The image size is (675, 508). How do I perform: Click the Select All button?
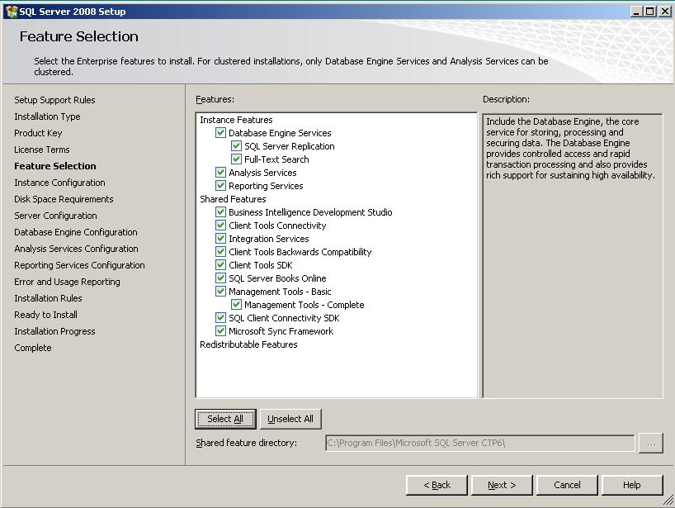[225, 419]
